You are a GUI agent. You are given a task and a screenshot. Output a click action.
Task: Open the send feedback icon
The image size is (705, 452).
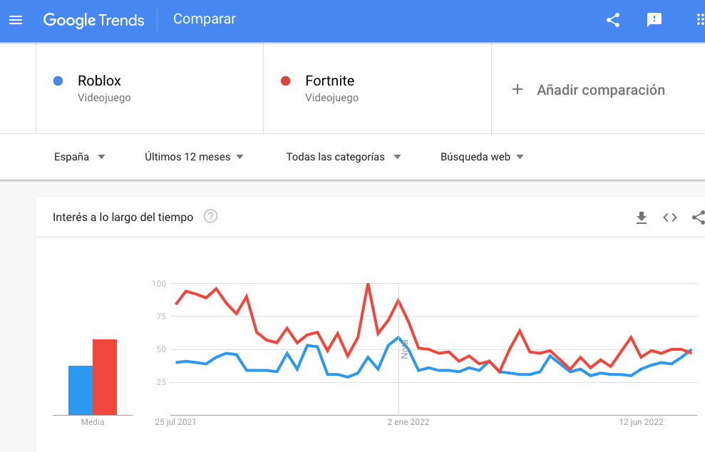(654, 20)
